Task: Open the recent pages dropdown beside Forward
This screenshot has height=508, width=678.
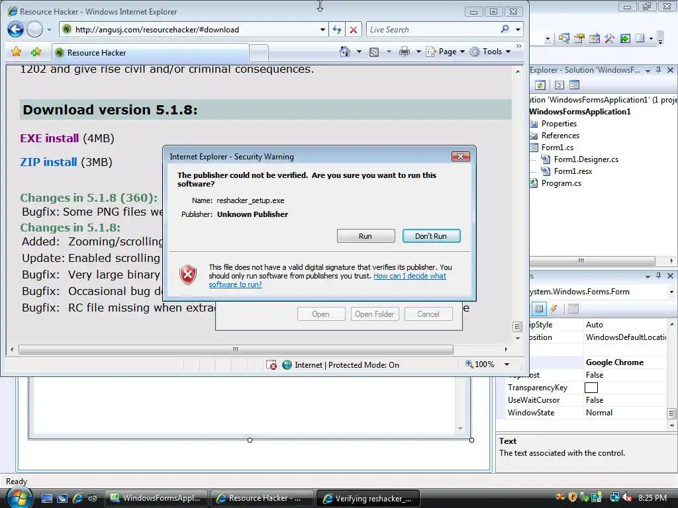Action: click(x=49, y=30)
